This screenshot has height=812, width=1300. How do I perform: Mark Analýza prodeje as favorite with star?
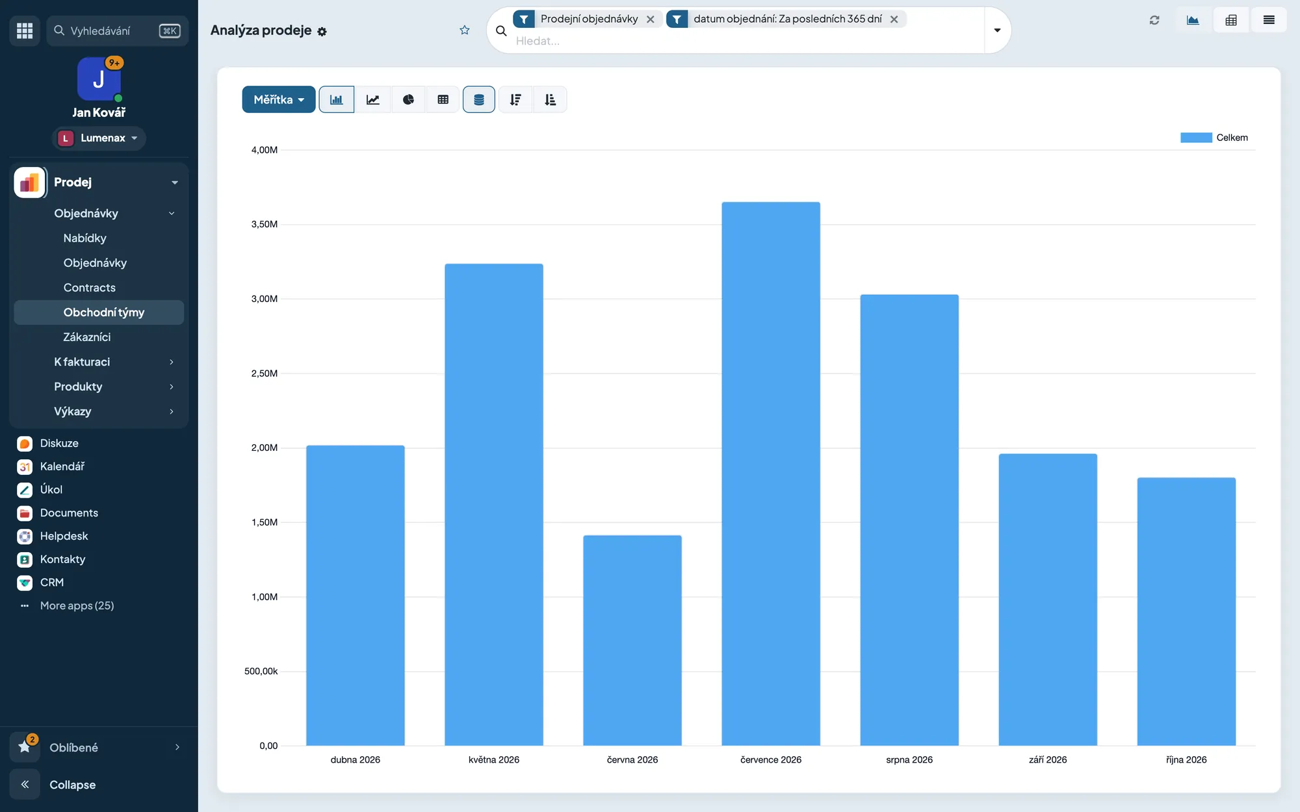(464, 30)
